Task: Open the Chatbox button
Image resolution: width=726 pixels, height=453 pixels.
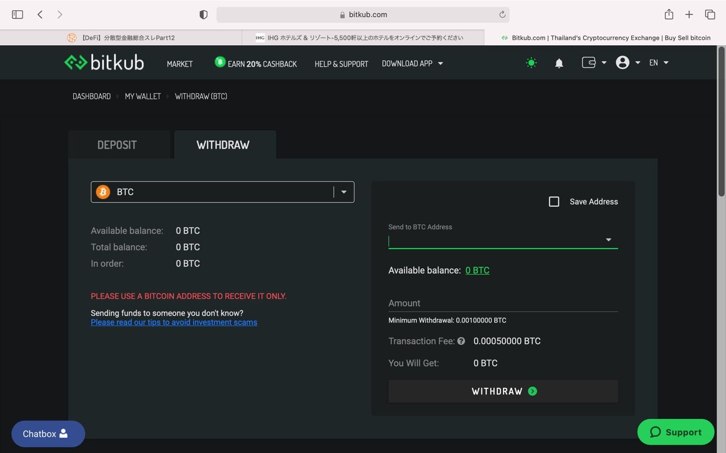Action: (x=48, y=434)
